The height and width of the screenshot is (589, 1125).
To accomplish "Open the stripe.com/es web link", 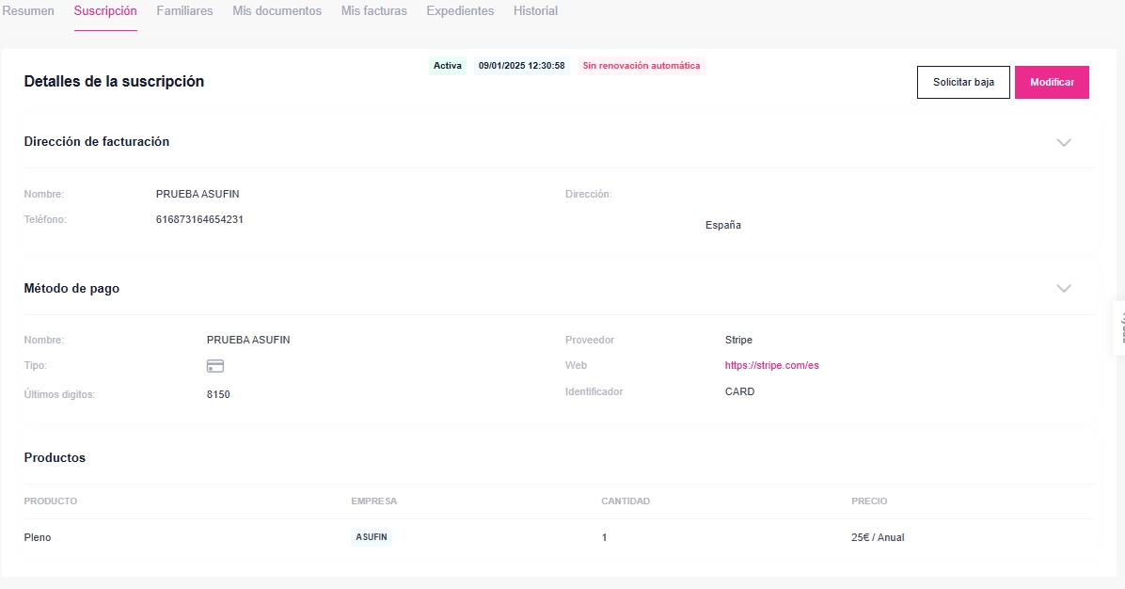I will click(771, 366).
